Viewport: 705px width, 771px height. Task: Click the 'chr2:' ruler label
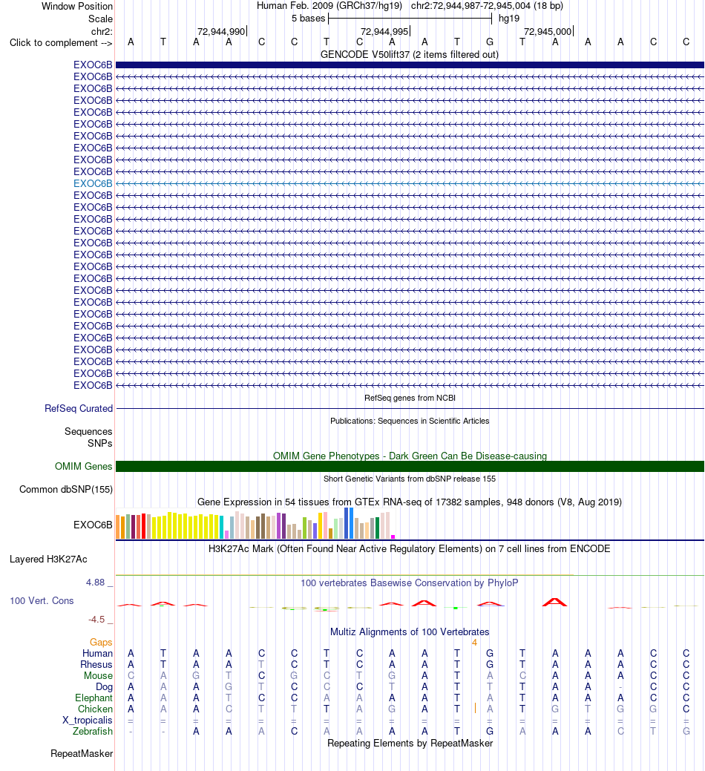102,31
